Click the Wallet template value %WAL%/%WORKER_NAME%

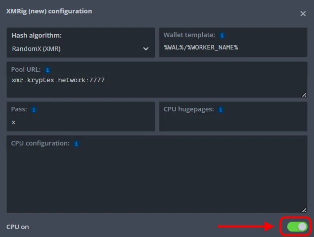point(201,48)
